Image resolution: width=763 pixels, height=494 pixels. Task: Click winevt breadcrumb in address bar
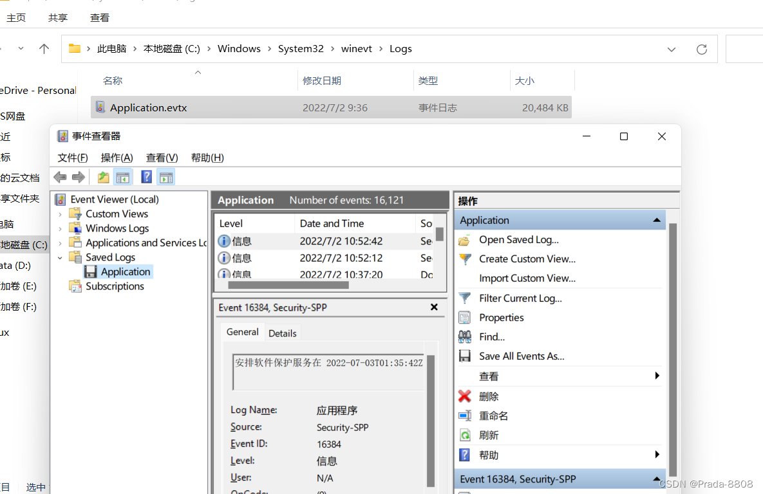(356, 49)
